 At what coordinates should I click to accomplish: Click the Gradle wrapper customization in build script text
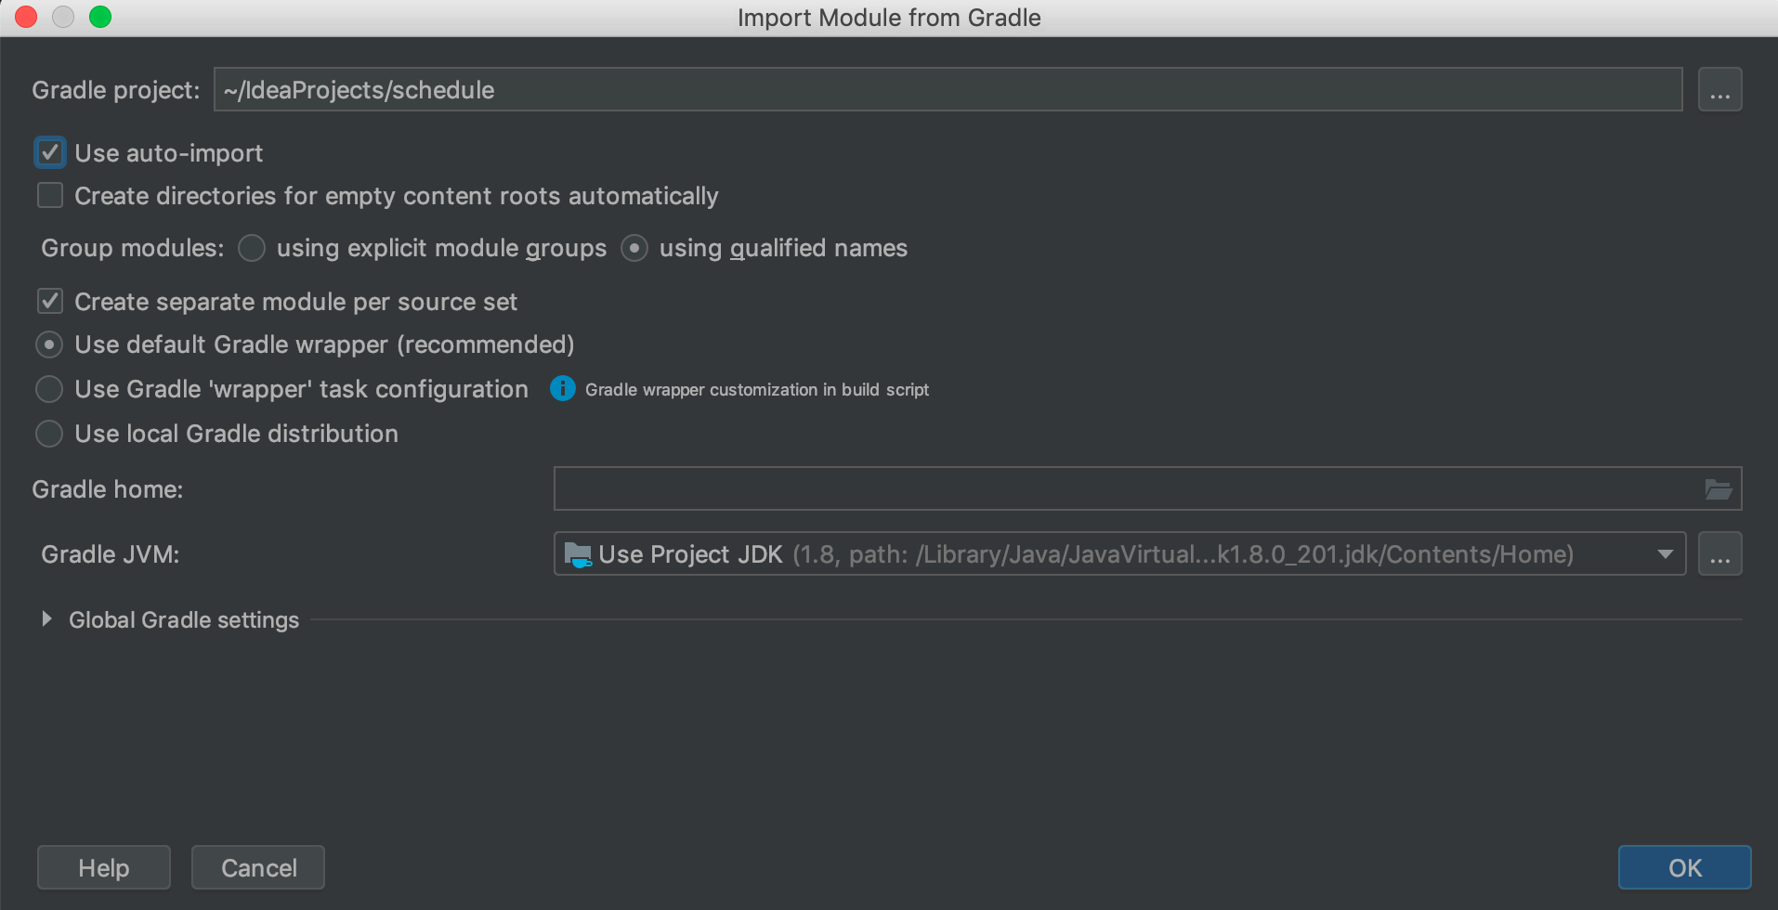tap(757, 390)
